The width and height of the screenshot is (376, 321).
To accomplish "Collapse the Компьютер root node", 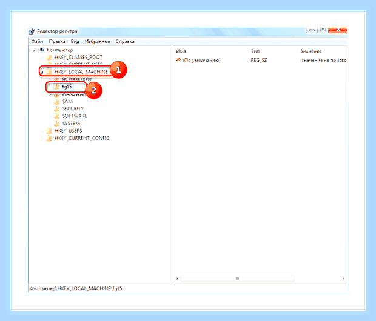I will (x=35, y=50).
